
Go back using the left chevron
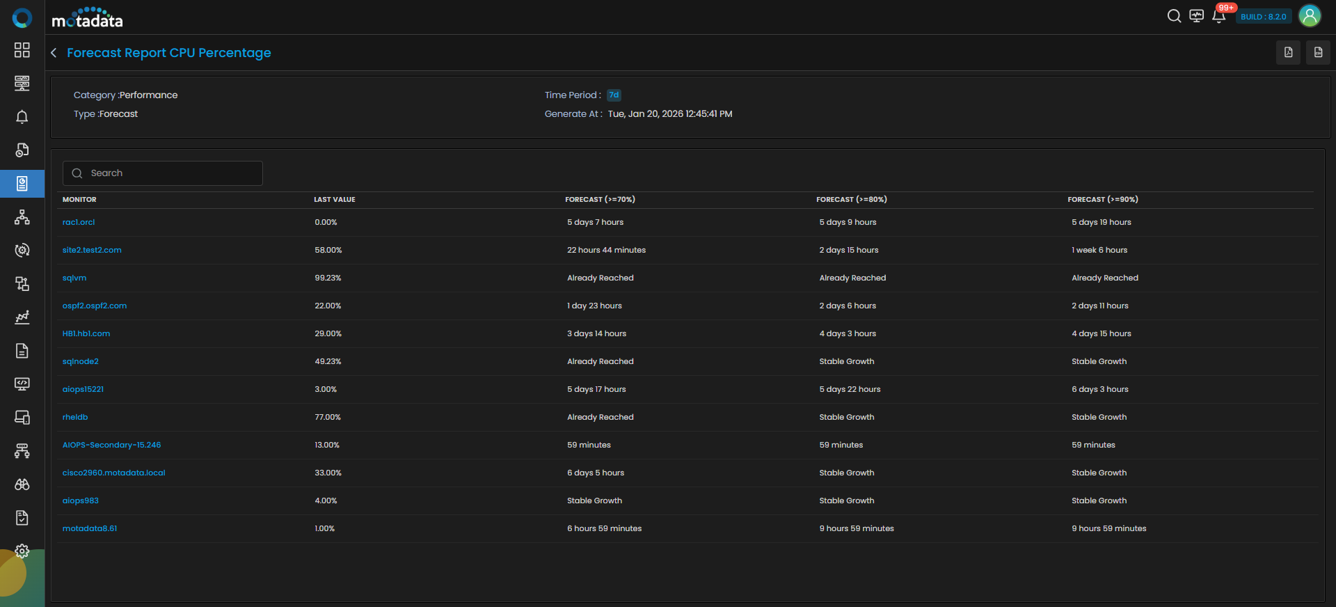[x=54, y=53]
